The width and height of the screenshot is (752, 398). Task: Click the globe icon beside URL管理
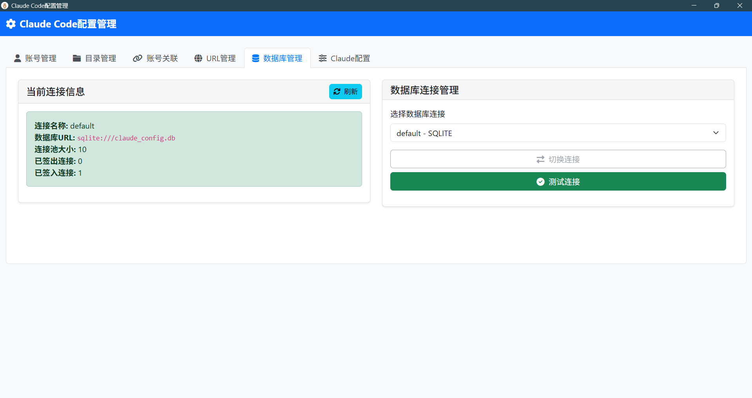coord(198,58)
